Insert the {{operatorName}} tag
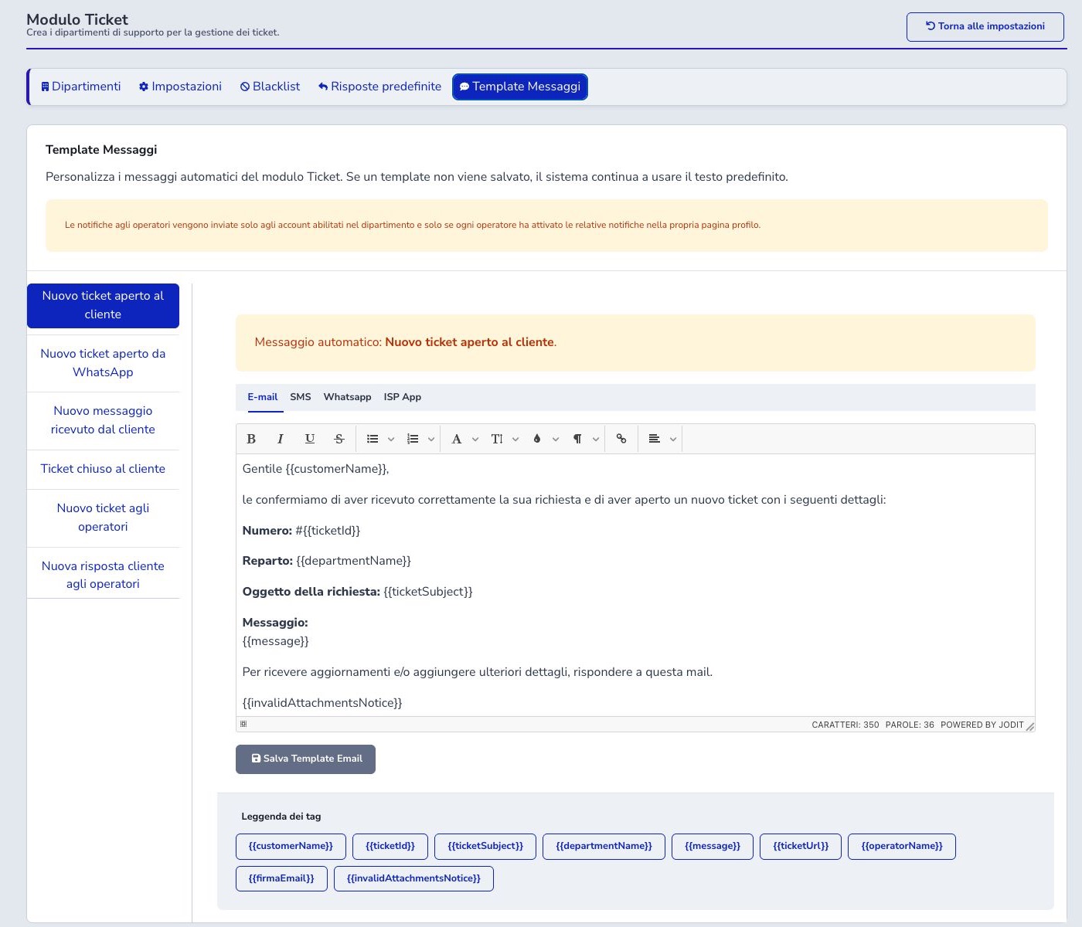The height and width of the screenshot is (927, 1082). tap(902, 846)
